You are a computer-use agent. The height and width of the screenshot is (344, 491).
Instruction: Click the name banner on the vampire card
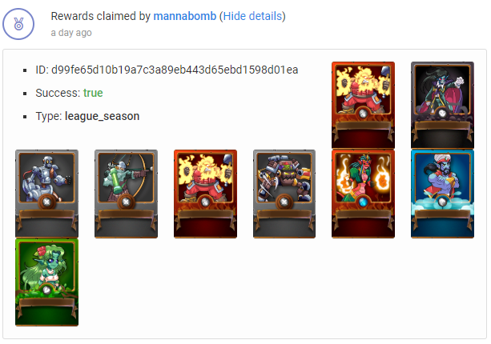[442, 127]
